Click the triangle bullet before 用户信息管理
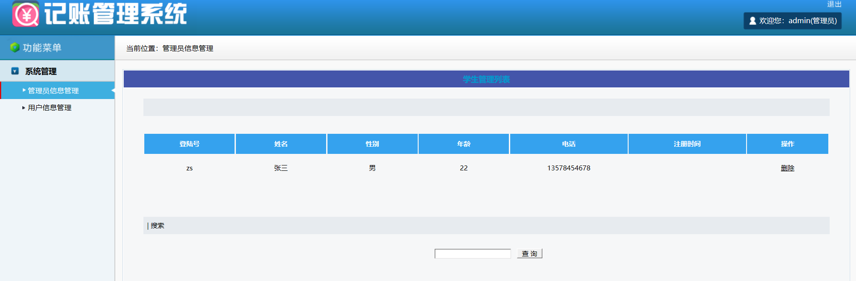 (24, 107)
